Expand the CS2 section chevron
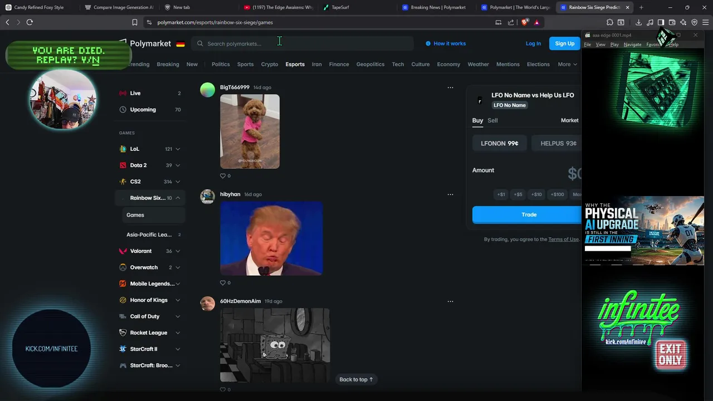This screenshot has width=713, height=401. coord(178,182)
